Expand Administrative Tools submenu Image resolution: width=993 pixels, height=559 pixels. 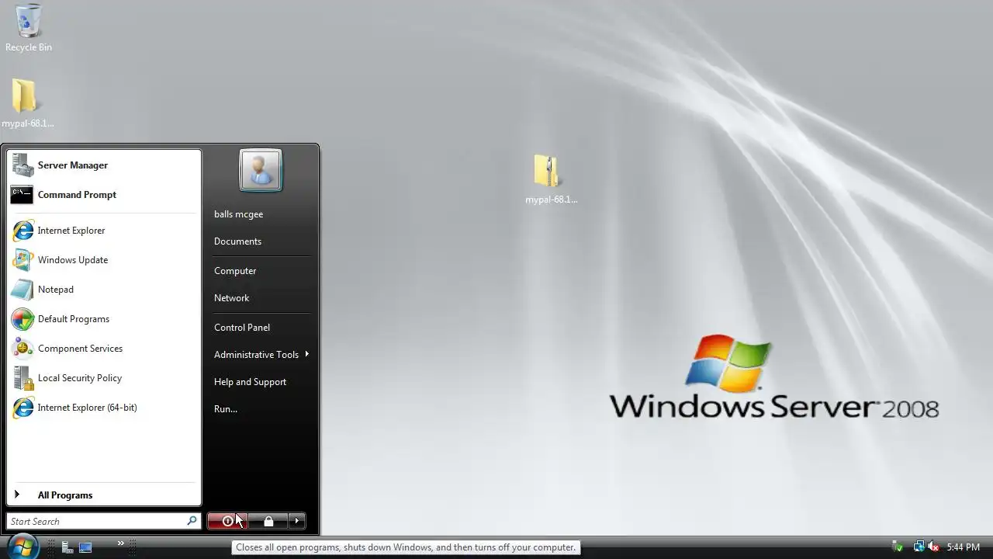[261, 355]
